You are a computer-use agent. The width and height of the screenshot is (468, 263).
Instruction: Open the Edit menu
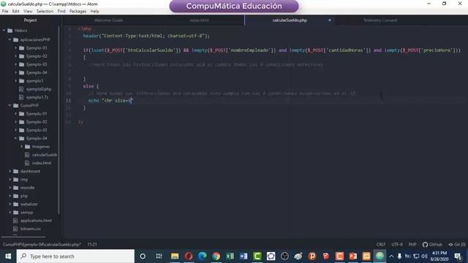[x=16, y=12]
